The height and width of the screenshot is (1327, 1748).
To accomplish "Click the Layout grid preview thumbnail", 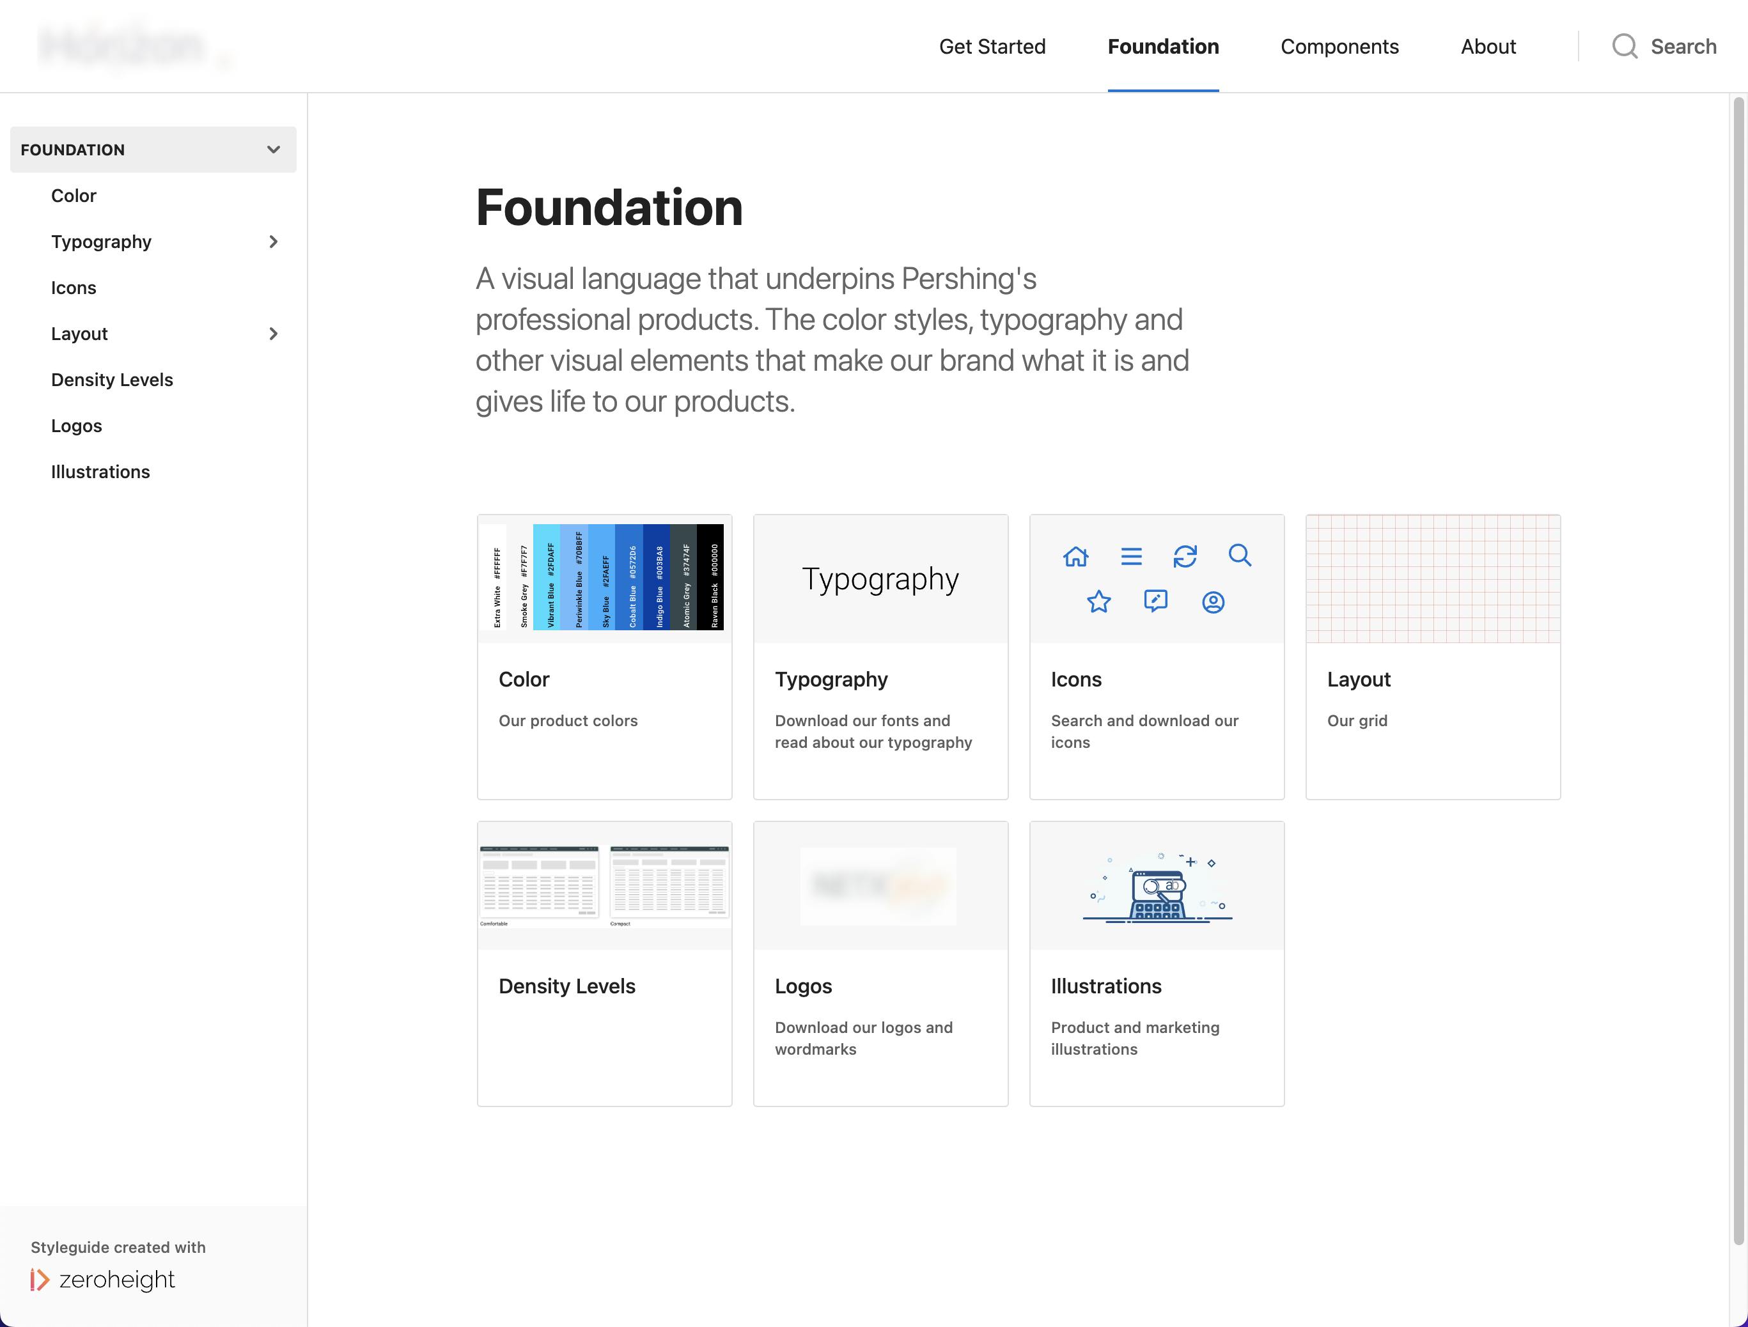I will point(1433,579).
